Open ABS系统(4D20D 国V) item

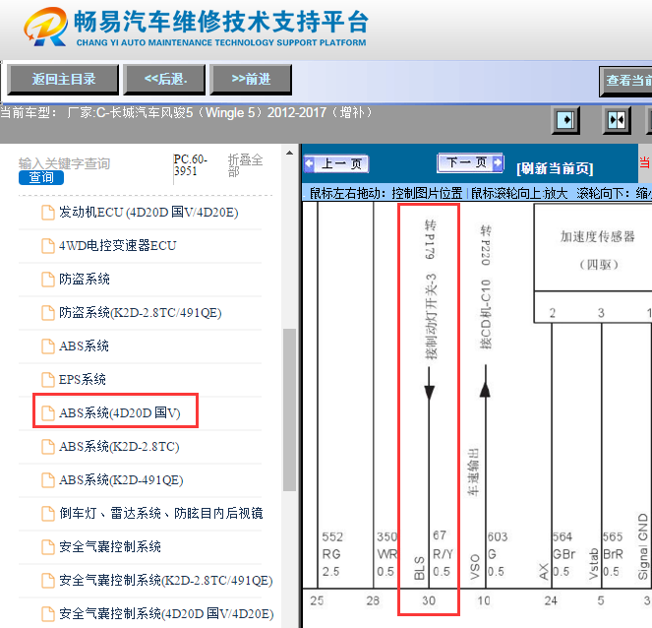coord(120,412)
